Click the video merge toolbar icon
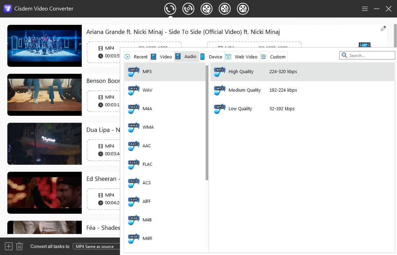This screenshot has width=397, height=255. tap(225, 9)
